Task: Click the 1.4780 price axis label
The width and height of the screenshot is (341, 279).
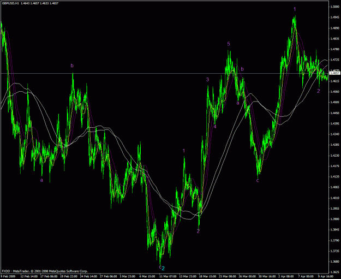Action: click(335, 49)
